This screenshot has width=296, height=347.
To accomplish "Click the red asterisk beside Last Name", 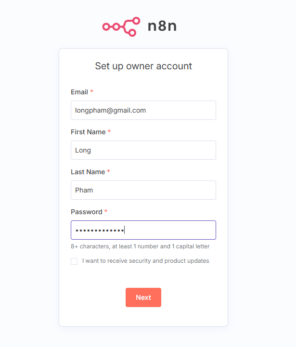I will 108,171.
